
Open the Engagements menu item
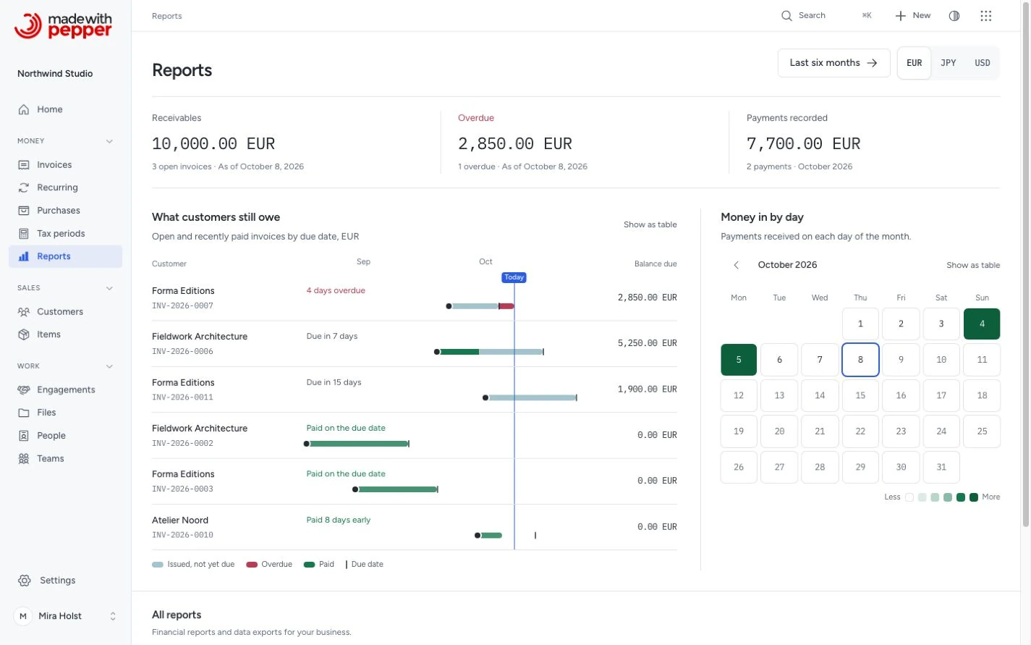pyautogui.click(x=65, y=390)
